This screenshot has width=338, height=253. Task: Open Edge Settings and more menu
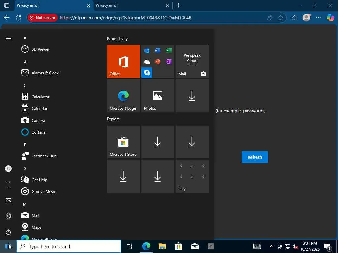point(318,18)
